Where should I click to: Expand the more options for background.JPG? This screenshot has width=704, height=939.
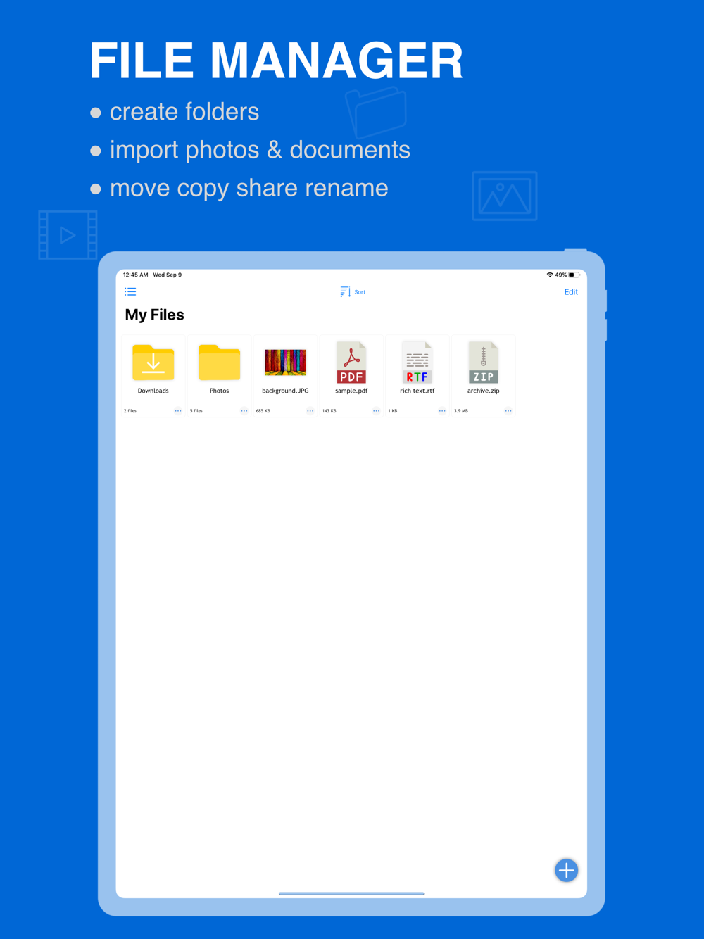(x=310, y=411)
